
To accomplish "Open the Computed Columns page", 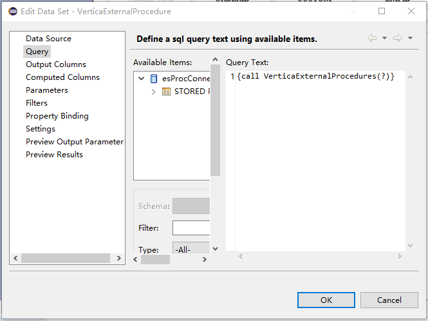I will [x=62, y=77].
